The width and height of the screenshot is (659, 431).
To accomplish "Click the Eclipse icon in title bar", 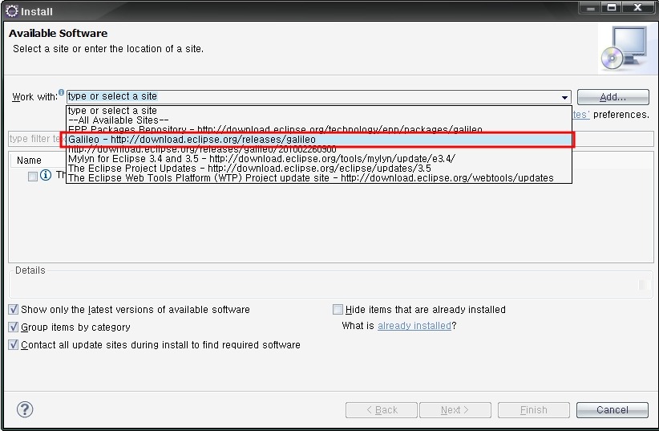I will click(x=11, y=11).
